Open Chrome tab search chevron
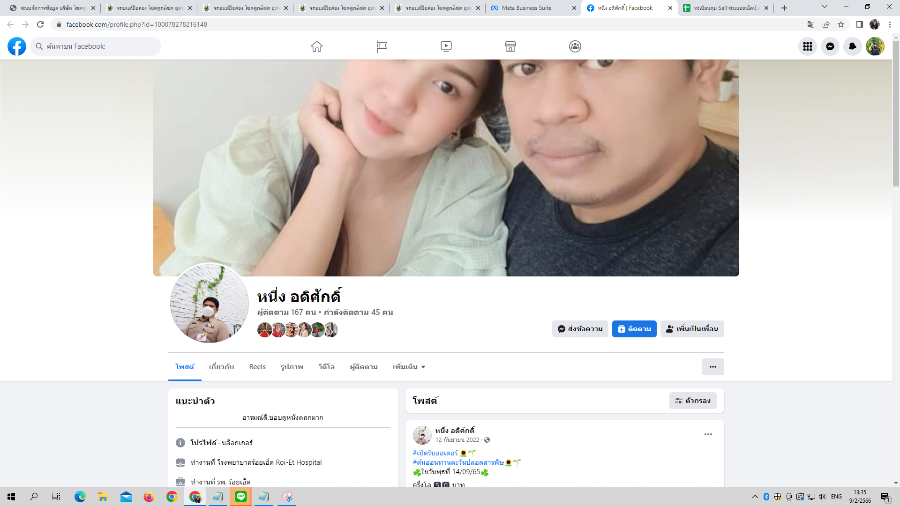The width and height of the screenshot is (900, 506). tap(824, 7)
